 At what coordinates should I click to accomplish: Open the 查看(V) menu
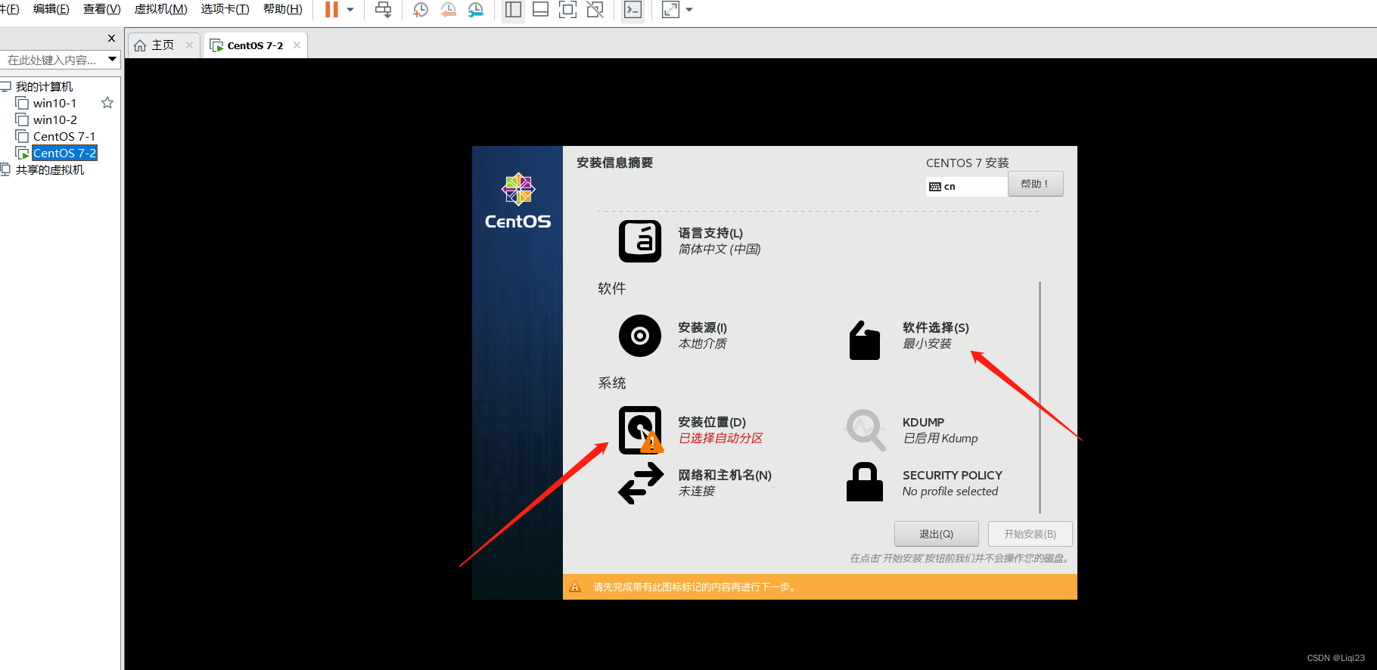pyautogui.click(x=102, y=9)
